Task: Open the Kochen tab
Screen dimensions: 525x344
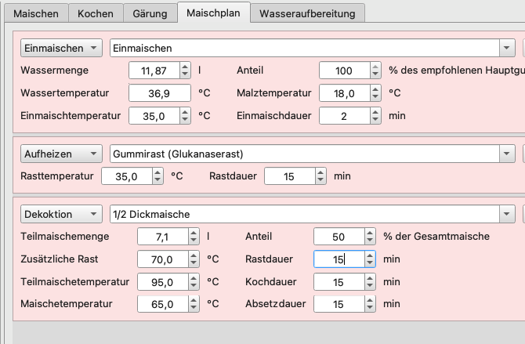Action: pyautogui.click(x=95, y=13)
